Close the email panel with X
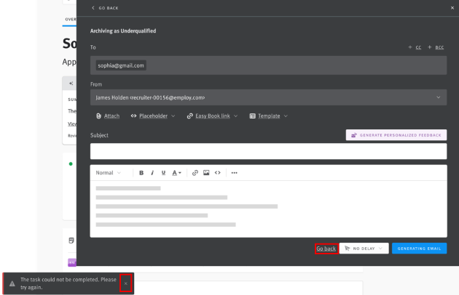The image size is (459, 295). pyautogui.click(x=452, y=8)
